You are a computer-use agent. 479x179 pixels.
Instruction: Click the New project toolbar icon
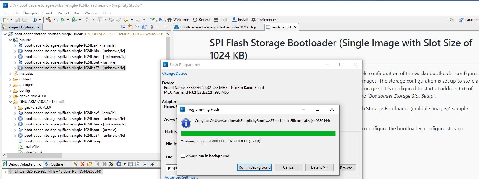[5, 20]
